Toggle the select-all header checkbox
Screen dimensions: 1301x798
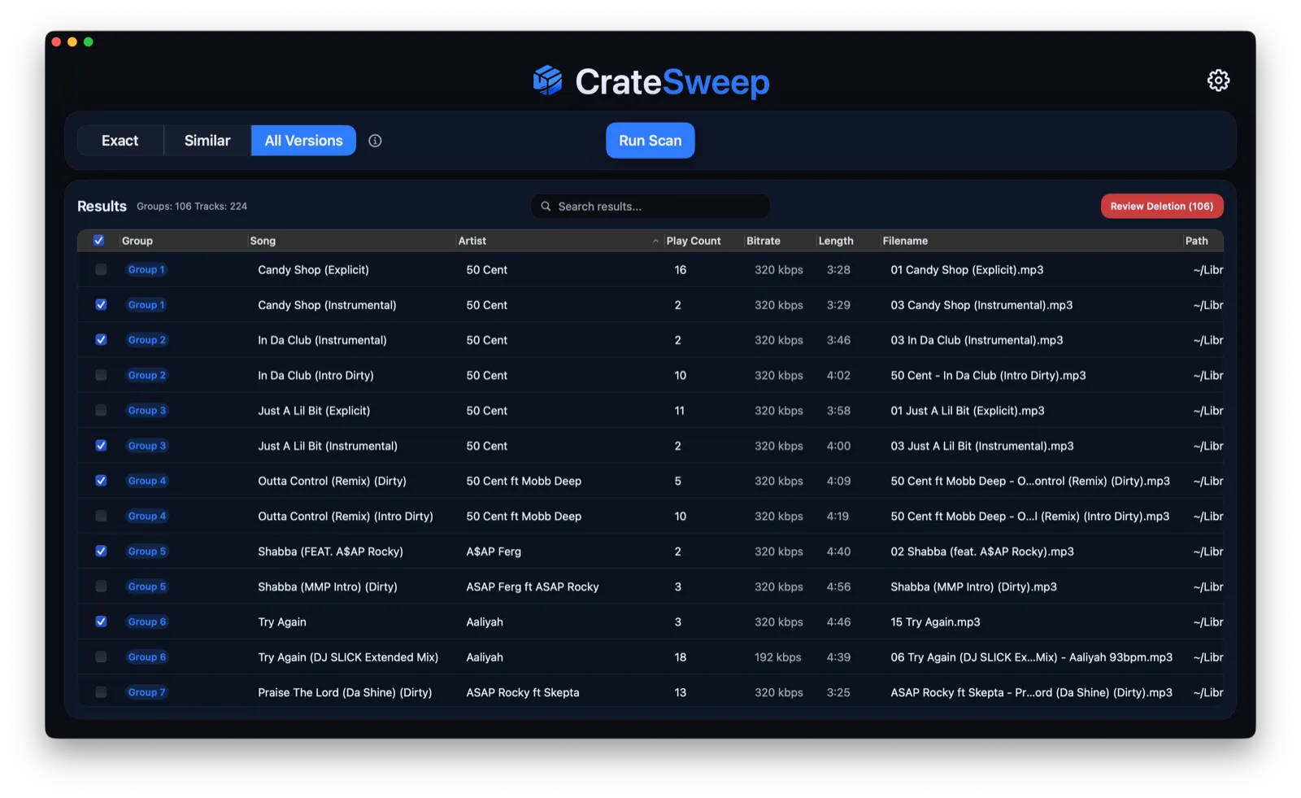(x=98, y=241)
